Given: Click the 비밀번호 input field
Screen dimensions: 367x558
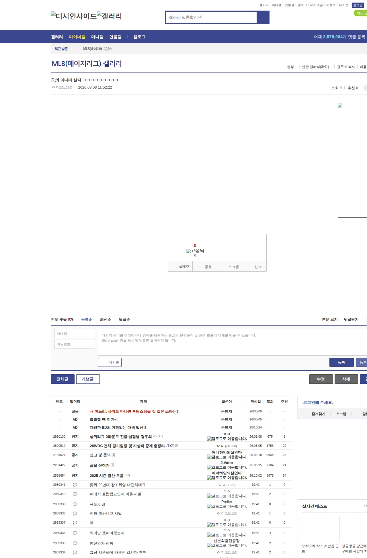Looking at the screenshot, I should click(75, 344).
